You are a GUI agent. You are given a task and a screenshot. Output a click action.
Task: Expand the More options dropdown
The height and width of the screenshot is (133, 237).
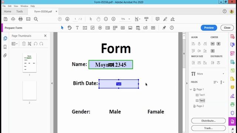tap(223, 74)
